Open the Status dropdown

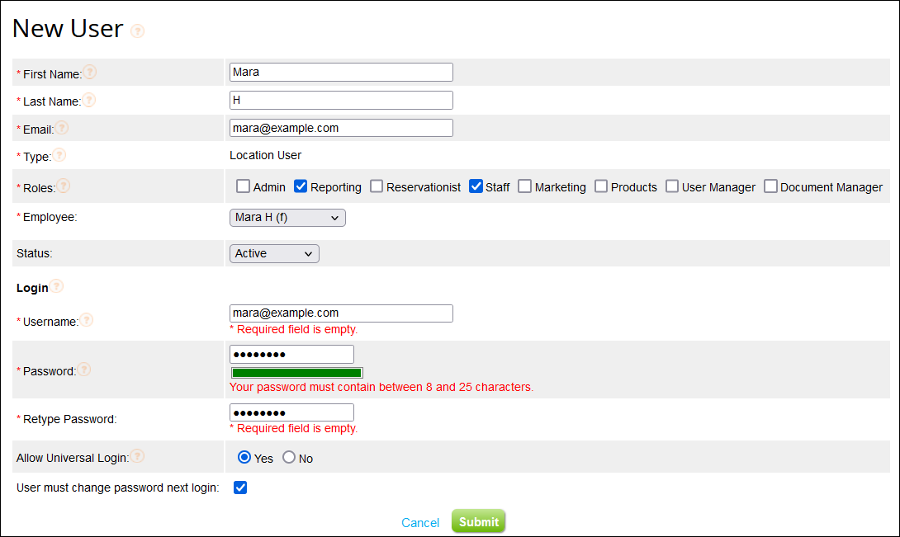pos(273,253)
